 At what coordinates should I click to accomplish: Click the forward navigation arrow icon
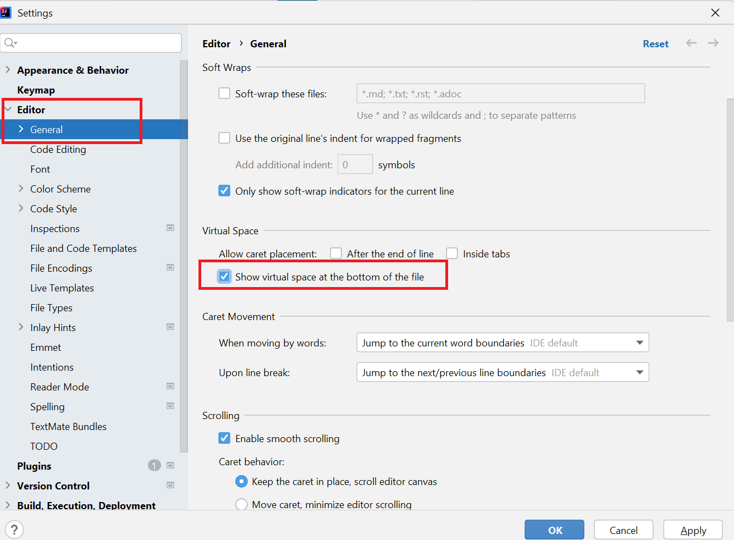click(x=713, y=43)
